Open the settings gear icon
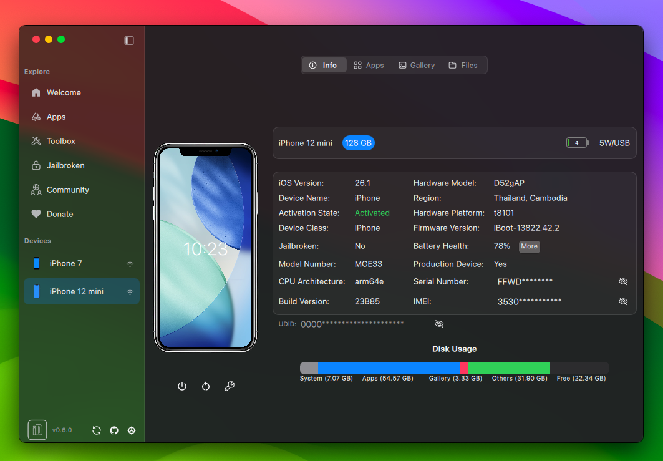 click(132, 430)
